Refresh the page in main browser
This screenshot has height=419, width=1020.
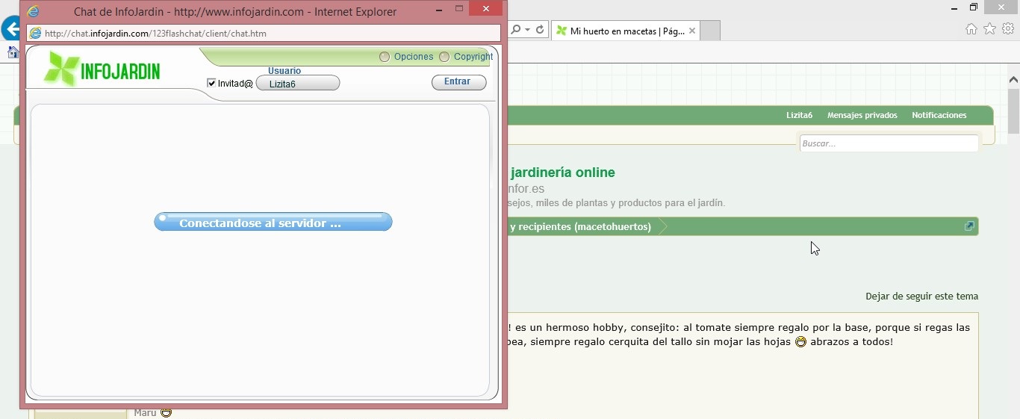[540, 30]
